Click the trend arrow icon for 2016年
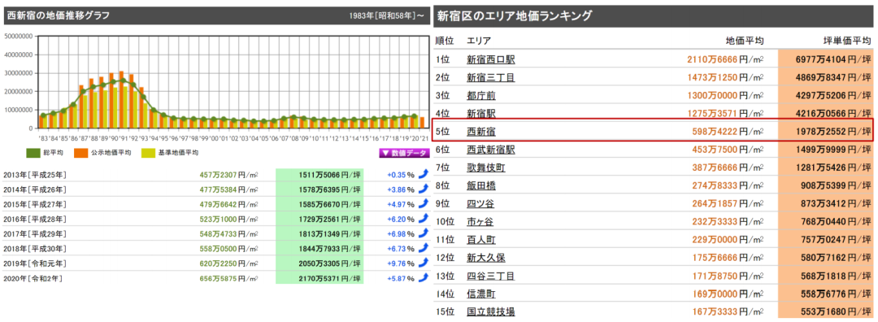Image resolution: width=878 pixels, height=322 pixels. 424,218
